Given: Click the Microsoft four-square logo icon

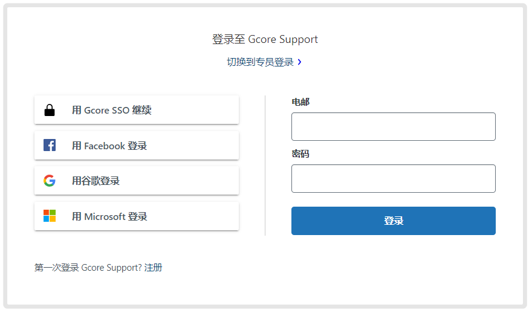Looking at the screenshot, I should (x=50, y=216).
